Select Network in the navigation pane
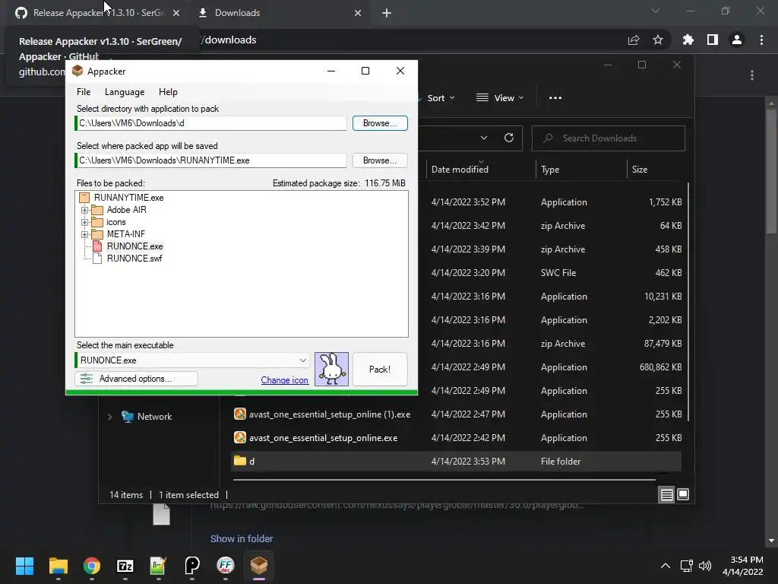 tap(154, 417)
